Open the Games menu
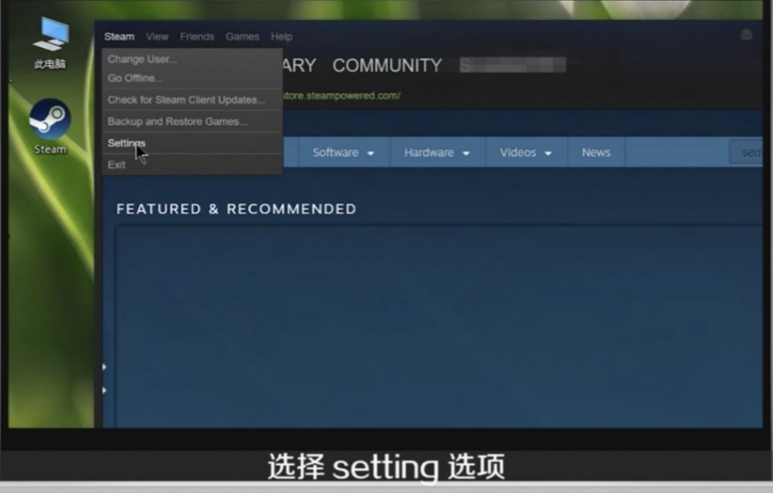773x493 pixels. 242,37
